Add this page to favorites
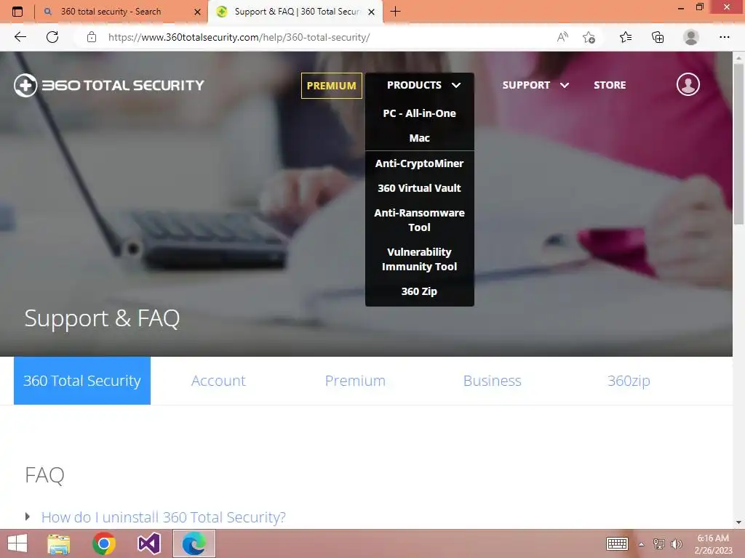This screenshot has height=558, width=745. (x=589, y=37)
